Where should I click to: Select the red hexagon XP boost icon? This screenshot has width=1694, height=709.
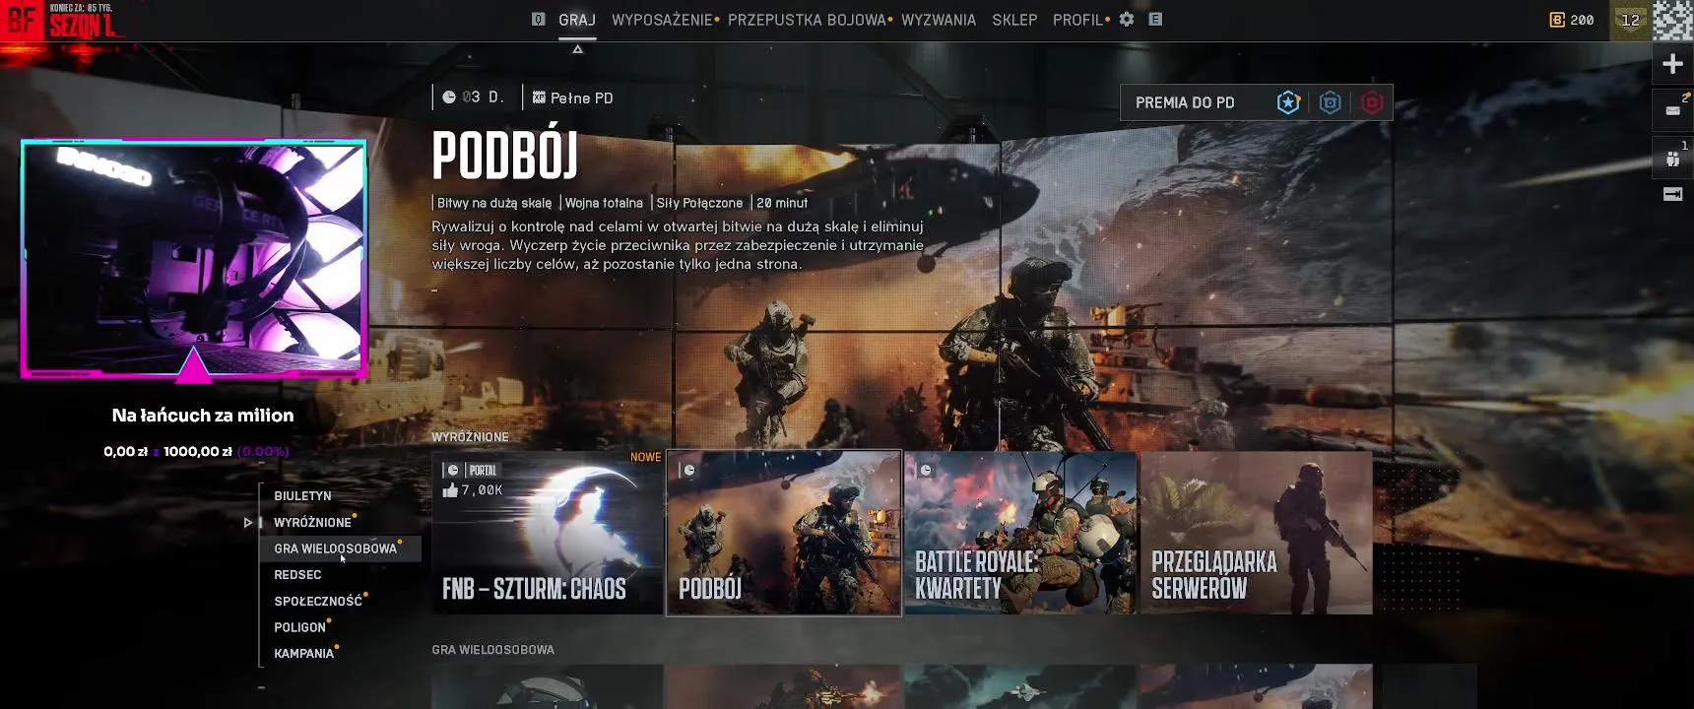(x=1371, y=102)
